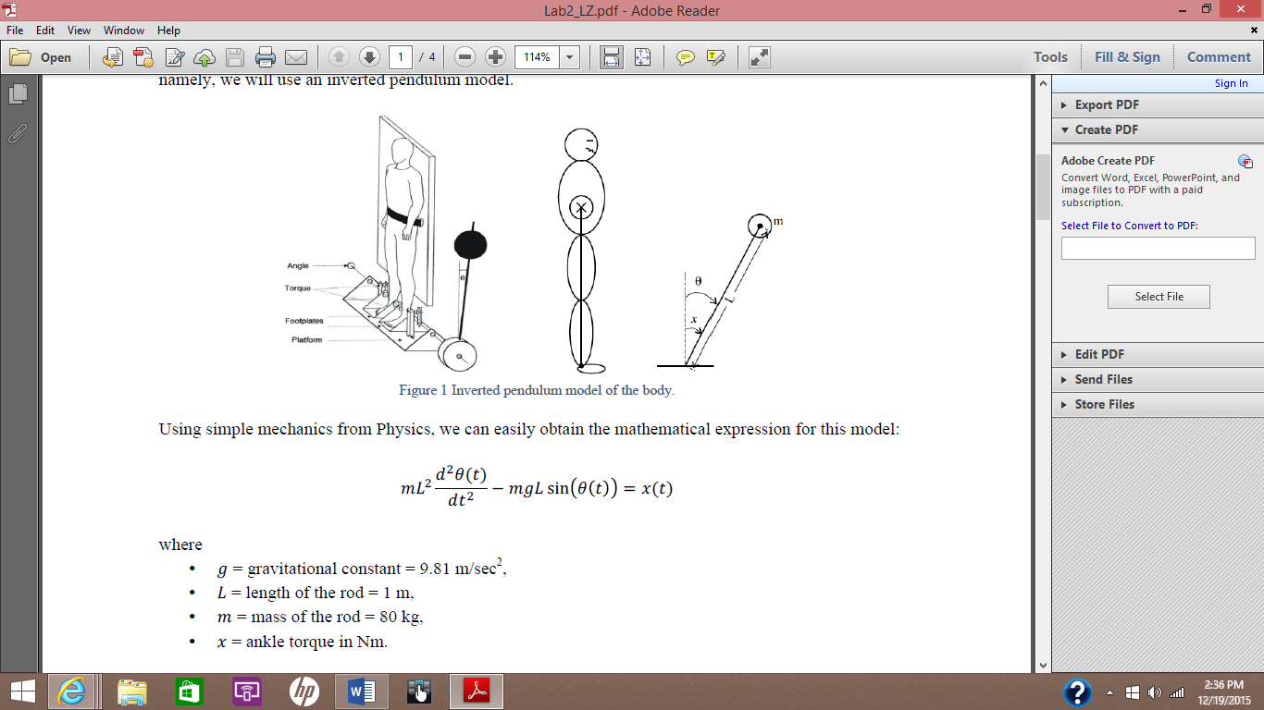Collapse the Create PDF panel
Viewport: 1264px width, 710px height.
point(1104,129)
